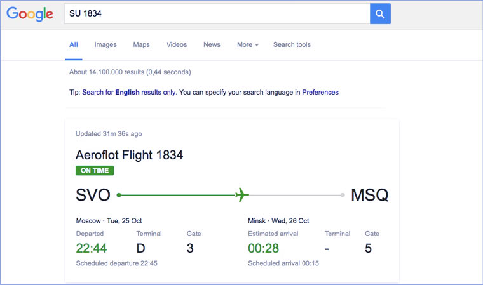483x285 pixels.
Task: Open the News tab
Action: (x=212, y=44)
